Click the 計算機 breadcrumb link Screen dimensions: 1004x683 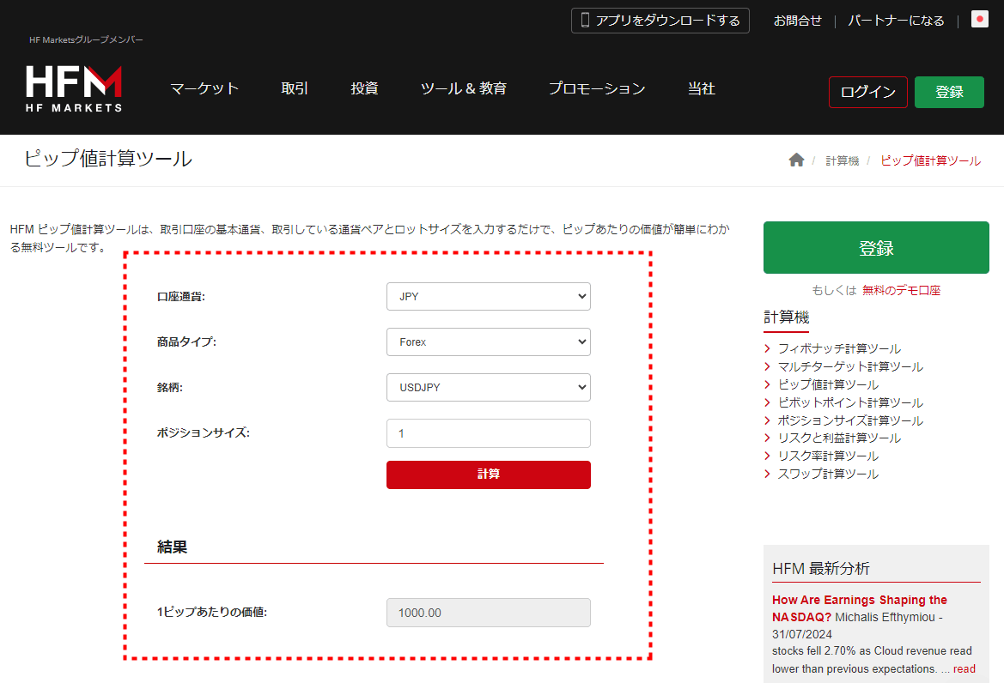coord(842,160)
